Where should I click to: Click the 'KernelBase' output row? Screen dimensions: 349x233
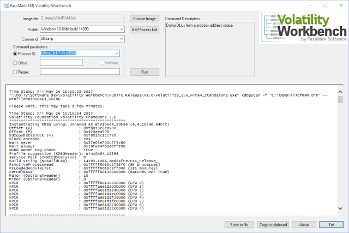[89, 172]
